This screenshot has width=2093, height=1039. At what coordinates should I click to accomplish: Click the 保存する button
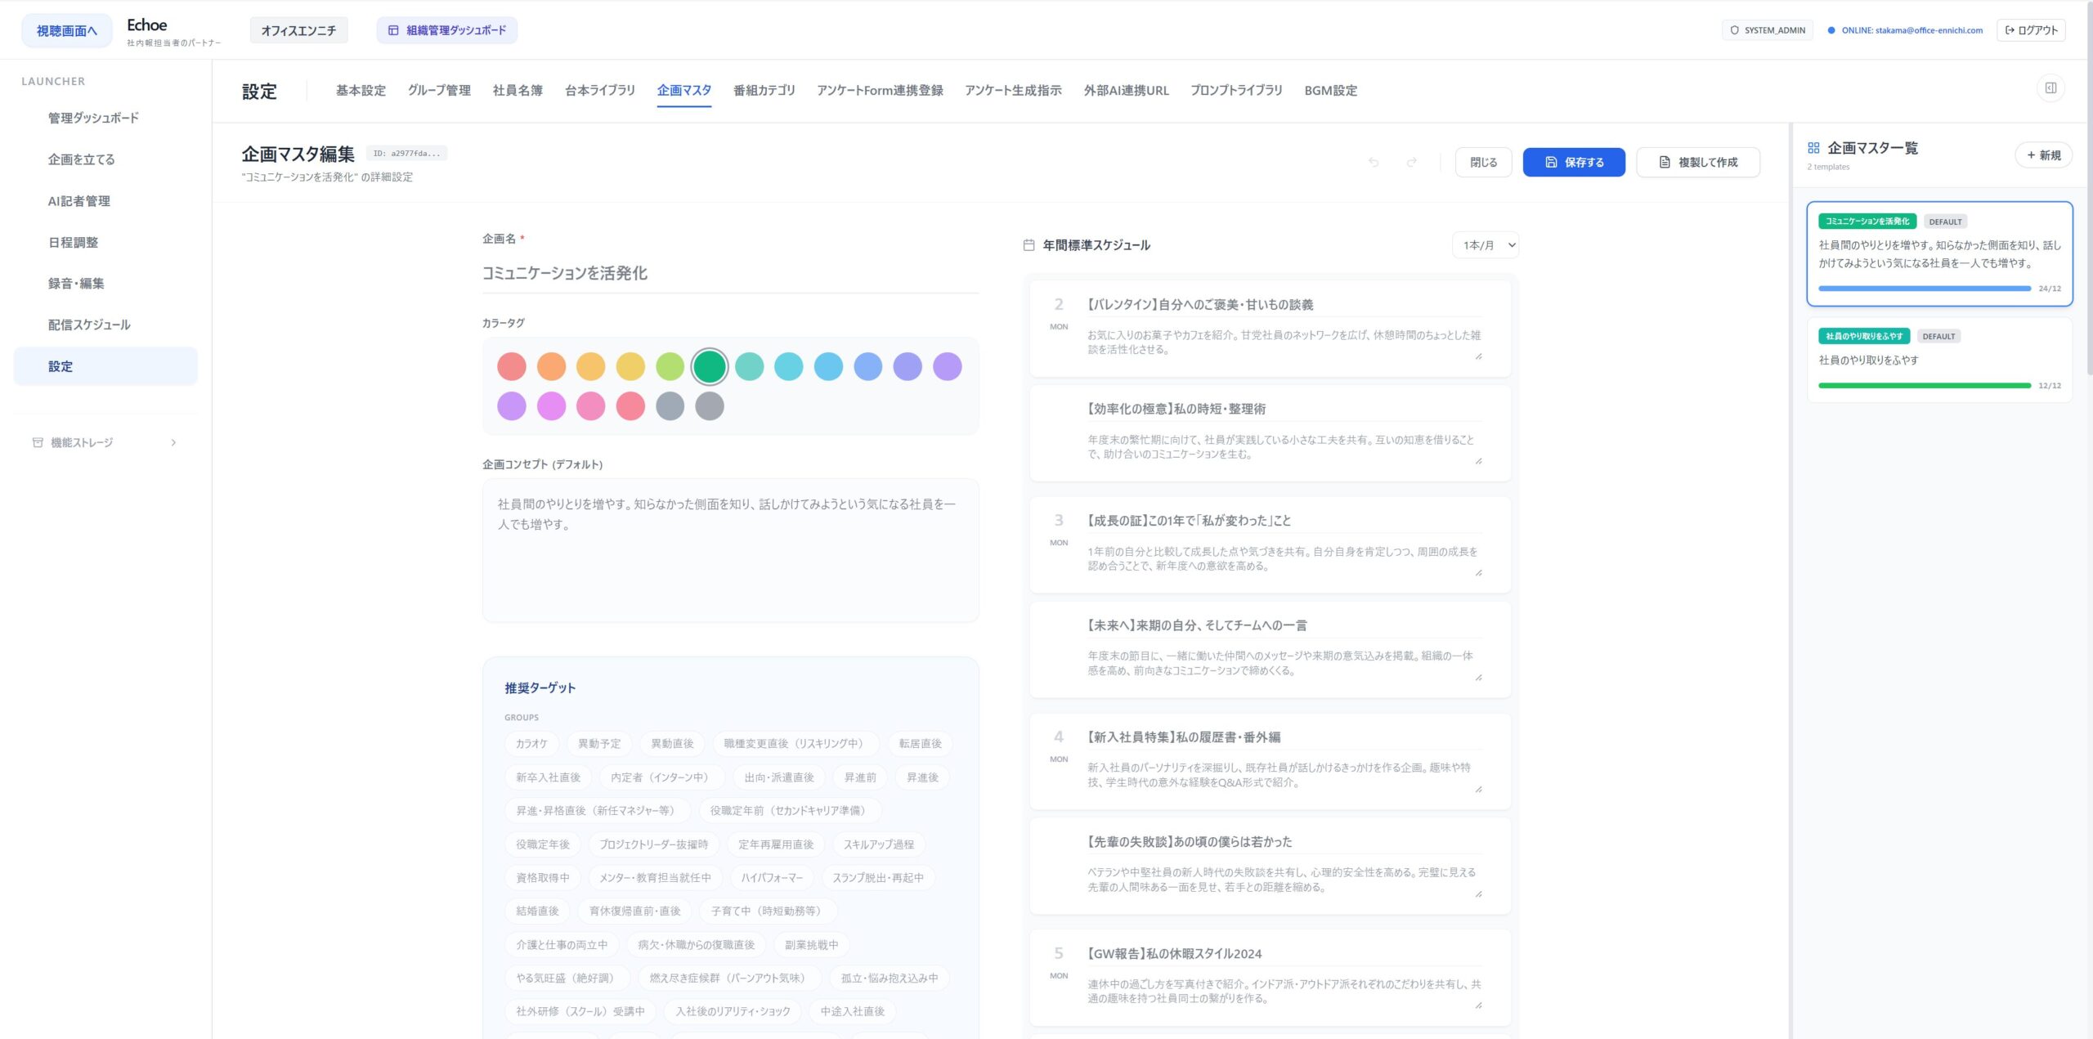pyautogui.click(x=1573, y=162)
